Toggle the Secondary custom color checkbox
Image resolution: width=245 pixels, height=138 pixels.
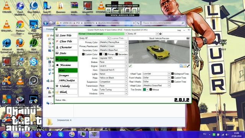(x=116, y=54)
